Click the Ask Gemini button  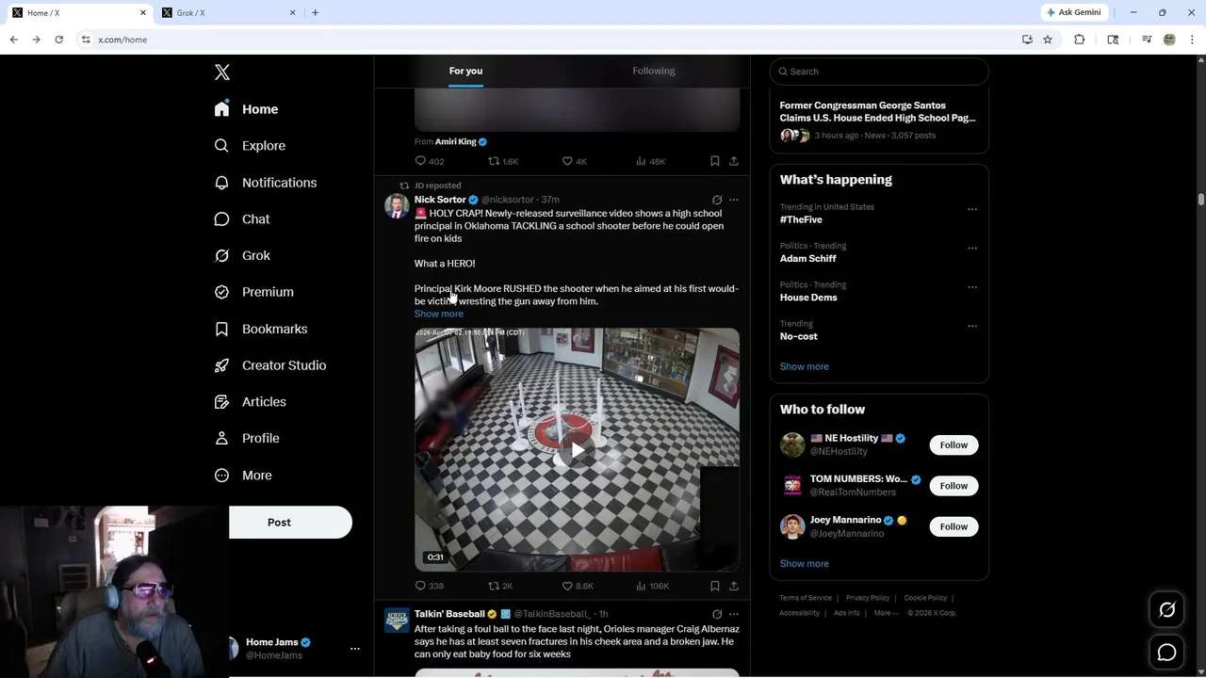(1074, 12)
